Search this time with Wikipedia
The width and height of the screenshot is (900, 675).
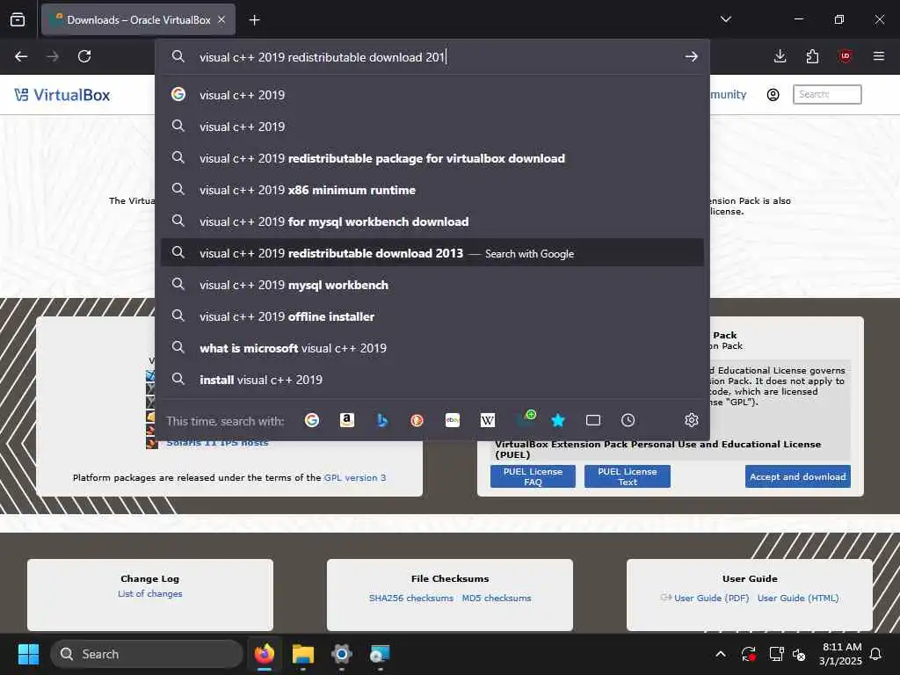pos(487,420)
